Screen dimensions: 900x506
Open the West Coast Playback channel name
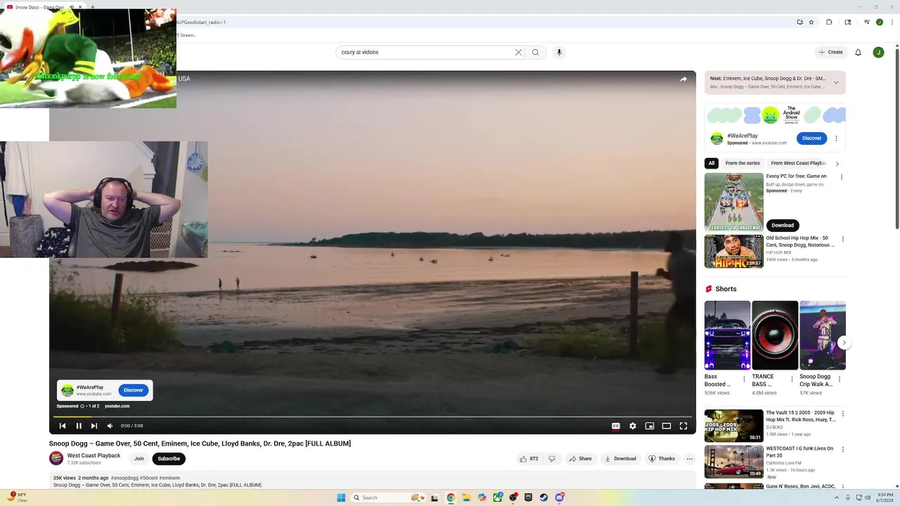coord(94,455)
